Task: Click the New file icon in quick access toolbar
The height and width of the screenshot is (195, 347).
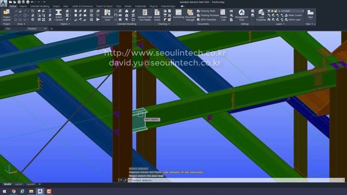Action: tap(10, 2)
